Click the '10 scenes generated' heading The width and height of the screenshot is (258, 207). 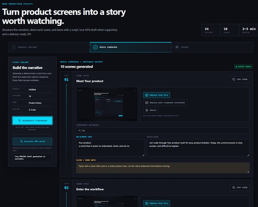coord(76,66)
